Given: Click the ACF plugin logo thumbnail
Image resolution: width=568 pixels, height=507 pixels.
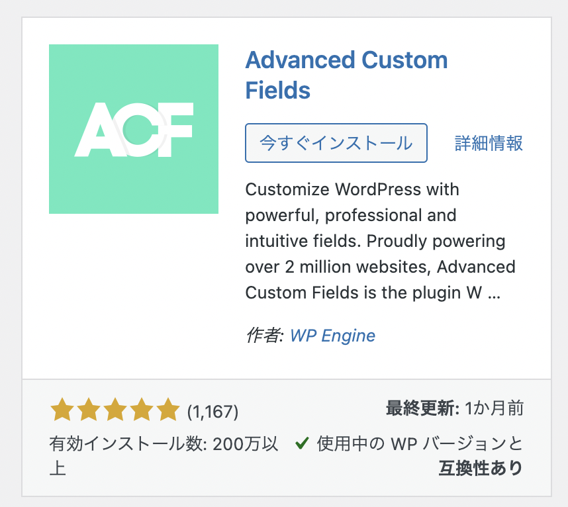Looking at the screenshot, I should point(134,129).
